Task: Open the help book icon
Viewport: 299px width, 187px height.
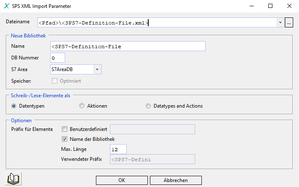Action: coord(14,179)
